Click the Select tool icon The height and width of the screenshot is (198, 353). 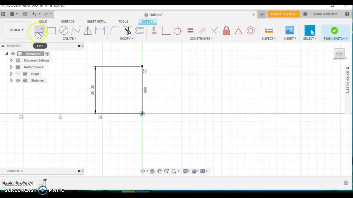(x=310, y=31)
